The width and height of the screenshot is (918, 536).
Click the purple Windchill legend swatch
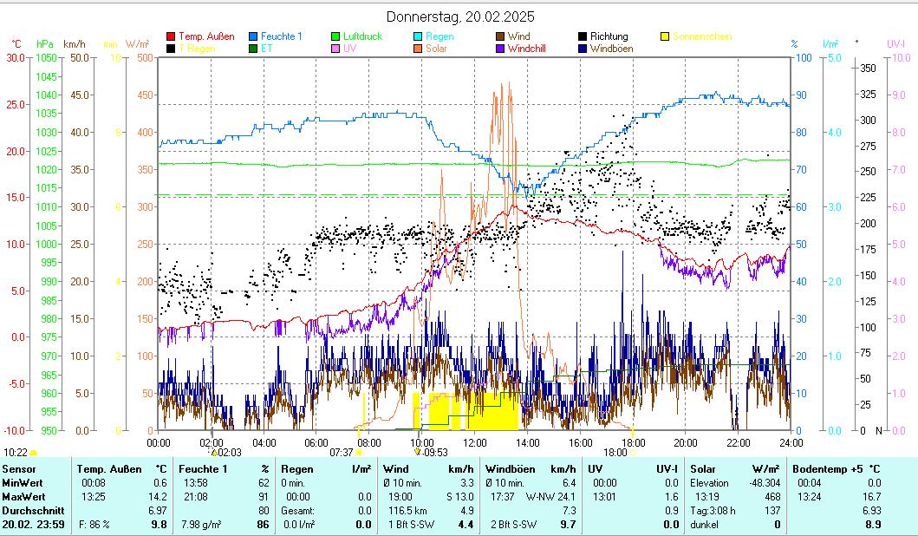tap(500, 49)
